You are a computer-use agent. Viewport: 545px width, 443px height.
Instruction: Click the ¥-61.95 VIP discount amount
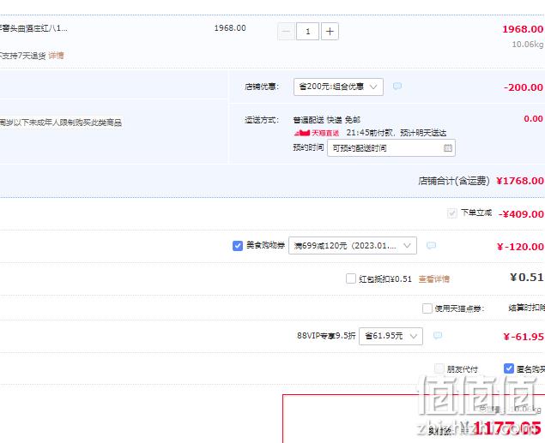[x=523, y=337]
